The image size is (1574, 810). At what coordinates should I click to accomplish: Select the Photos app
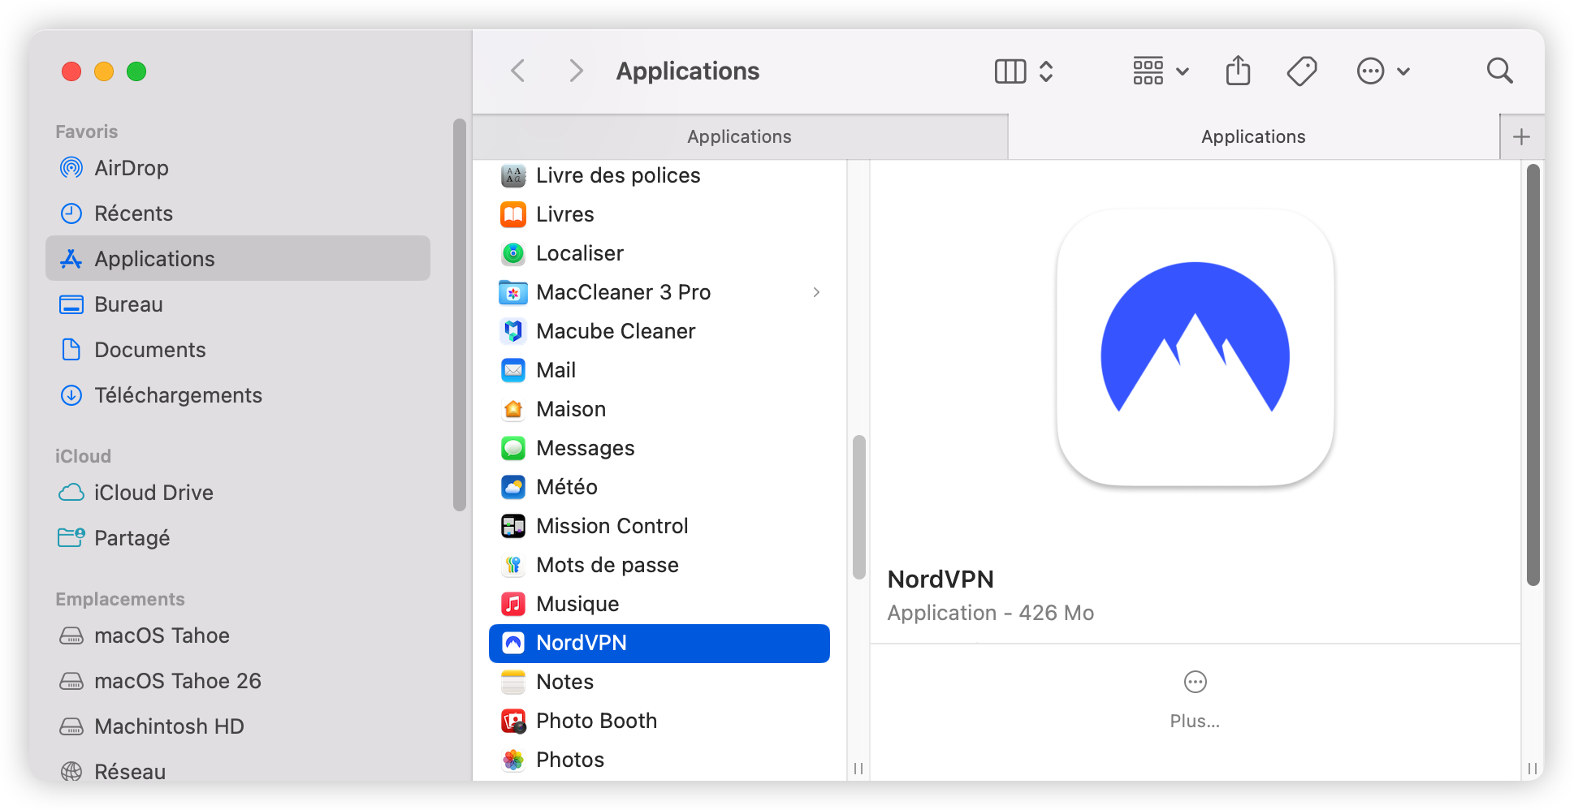[659, 760]
